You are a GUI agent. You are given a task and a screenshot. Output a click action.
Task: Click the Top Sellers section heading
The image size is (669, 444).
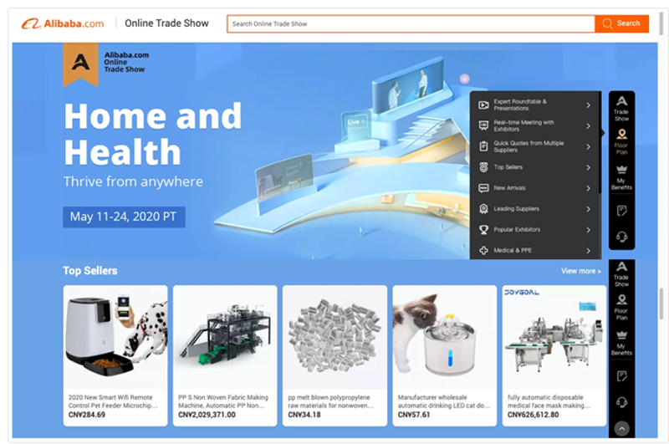[x=90, y=270]
